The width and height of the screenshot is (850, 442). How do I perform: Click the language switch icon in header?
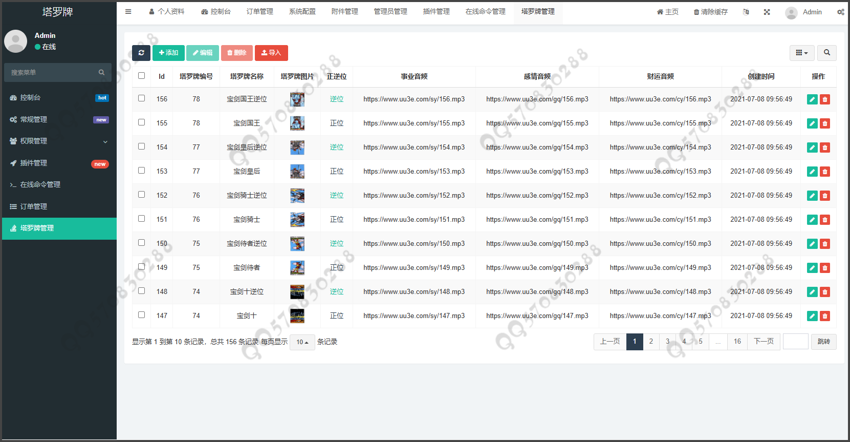click(746, 12)
